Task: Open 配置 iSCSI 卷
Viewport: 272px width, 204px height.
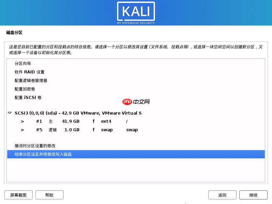Action: (27, 98)
